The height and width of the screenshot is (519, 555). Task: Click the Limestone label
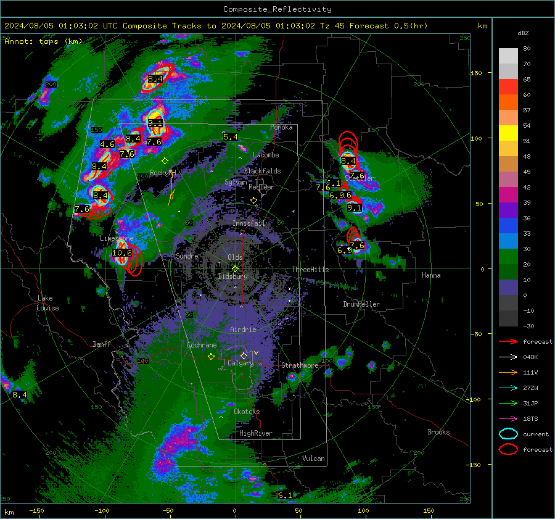[x=117, y=238]
